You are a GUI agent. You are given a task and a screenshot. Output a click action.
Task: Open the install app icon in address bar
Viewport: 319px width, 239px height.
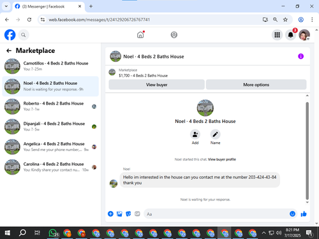pos(265,20)
